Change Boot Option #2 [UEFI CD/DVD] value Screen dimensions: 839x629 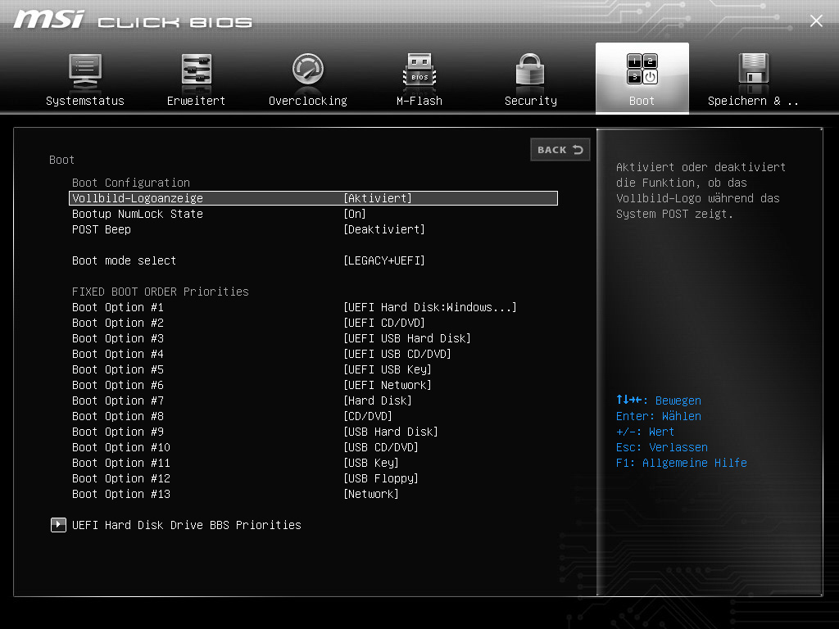[x=384, y=323]
